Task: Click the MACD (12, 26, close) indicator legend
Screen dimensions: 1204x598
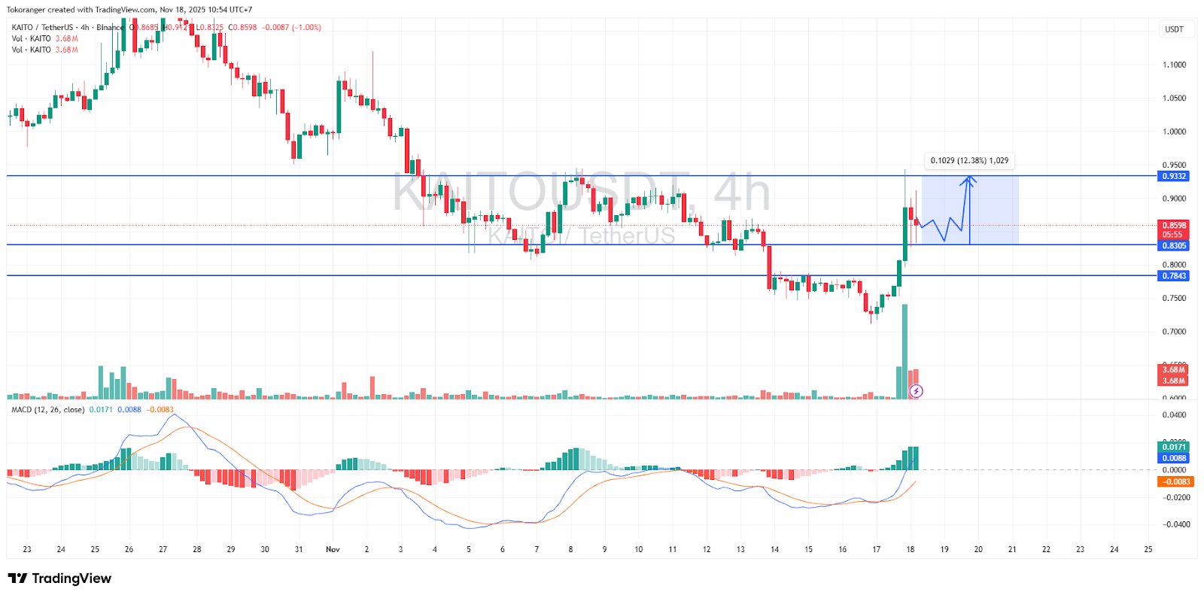Action: pyautogui.click(x=47, y=410)
